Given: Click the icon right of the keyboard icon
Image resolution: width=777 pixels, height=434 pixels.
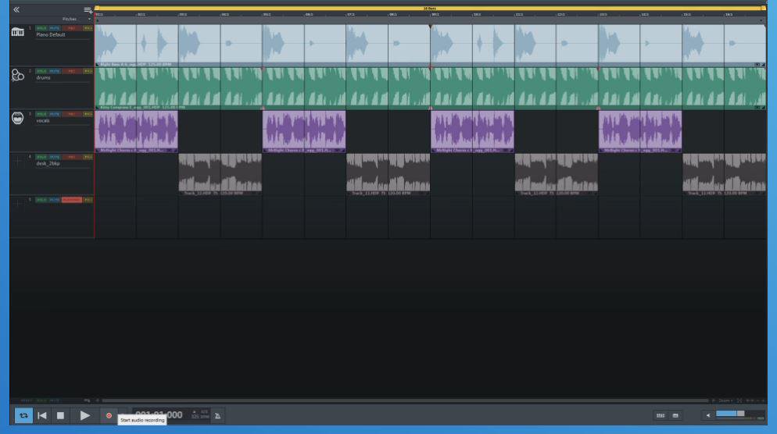Looking at the screenshot, I should tap(675, 416).
